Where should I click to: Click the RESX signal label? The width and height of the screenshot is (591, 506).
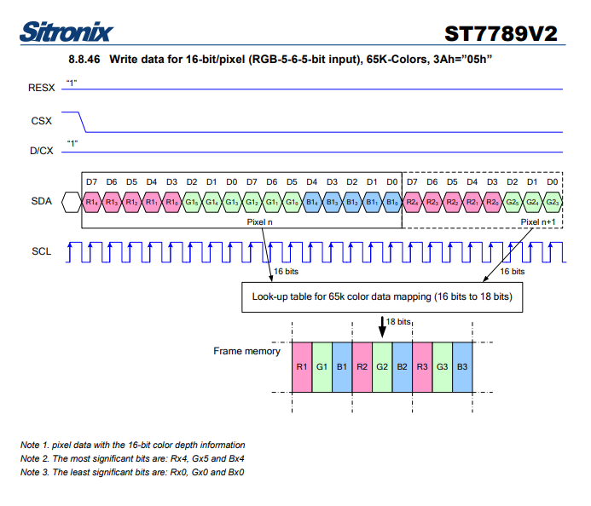tap(42, 88)
